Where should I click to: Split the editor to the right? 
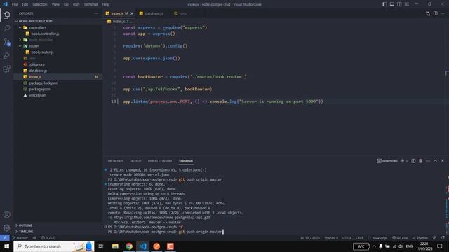(x=435, y=13)
